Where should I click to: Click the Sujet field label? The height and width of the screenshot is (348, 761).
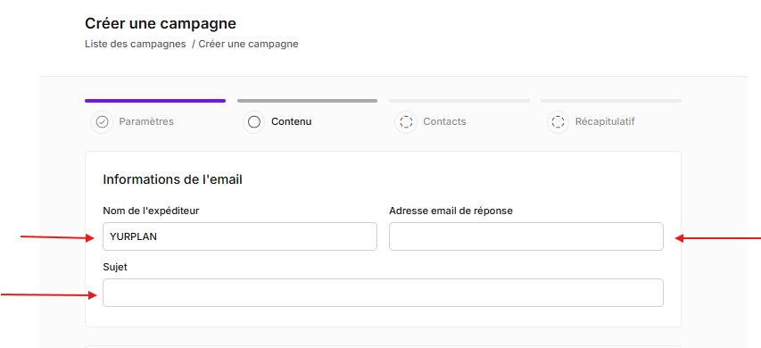tap(115, 267)
